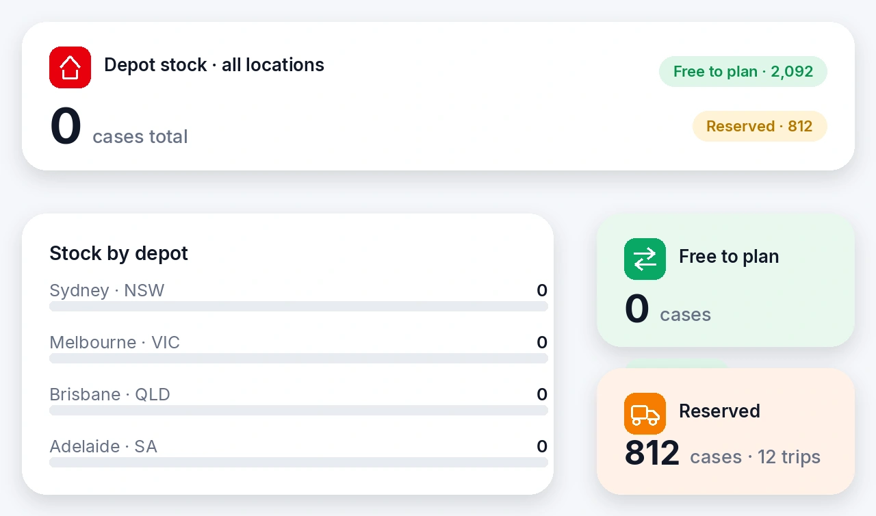Select the Melbourne · VIC depot row
Viewport: 876px width, 516px height.
(x=298, y=348)
